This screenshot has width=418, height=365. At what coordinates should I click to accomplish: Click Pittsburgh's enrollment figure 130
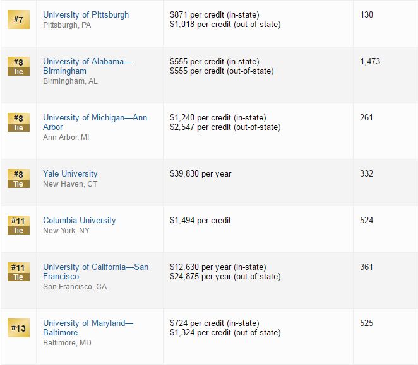(366, 15)
